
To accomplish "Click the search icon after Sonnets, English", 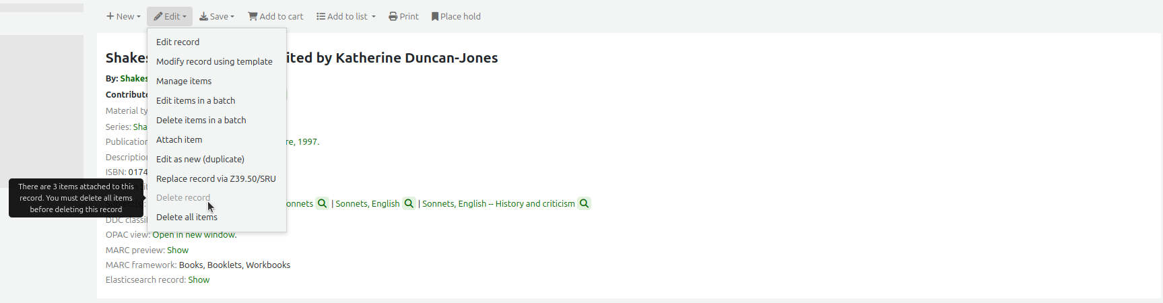I will [409, 203].
